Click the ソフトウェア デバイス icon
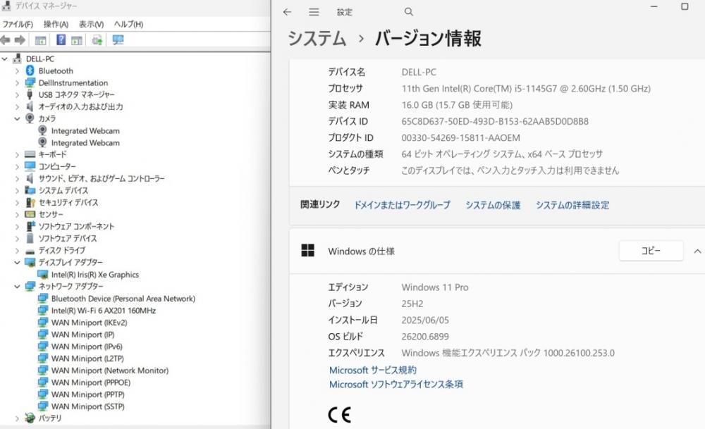 pos(30,238)
